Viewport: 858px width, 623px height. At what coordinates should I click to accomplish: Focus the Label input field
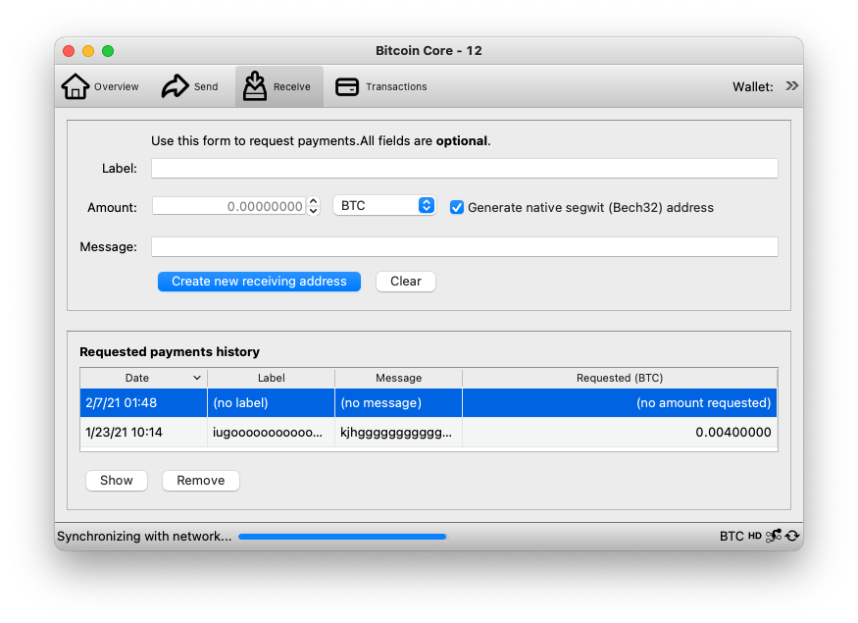pyautogui.click(x=465, y=168)
